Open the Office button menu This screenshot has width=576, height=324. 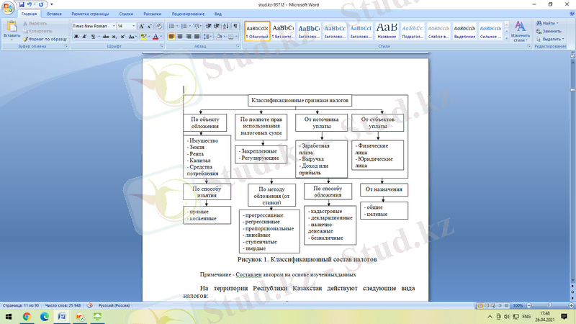tap(8, 7)
